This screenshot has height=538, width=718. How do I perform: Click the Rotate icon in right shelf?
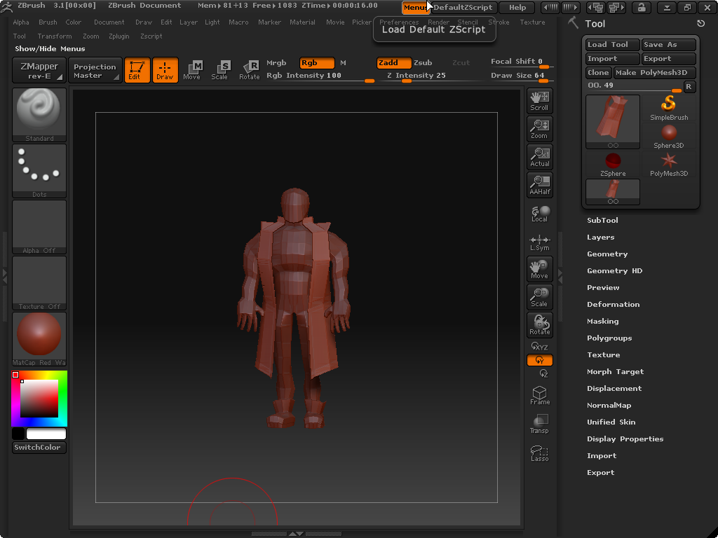539,325
